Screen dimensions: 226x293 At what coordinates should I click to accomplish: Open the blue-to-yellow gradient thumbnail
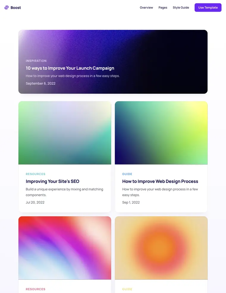[x=161, y=133]
